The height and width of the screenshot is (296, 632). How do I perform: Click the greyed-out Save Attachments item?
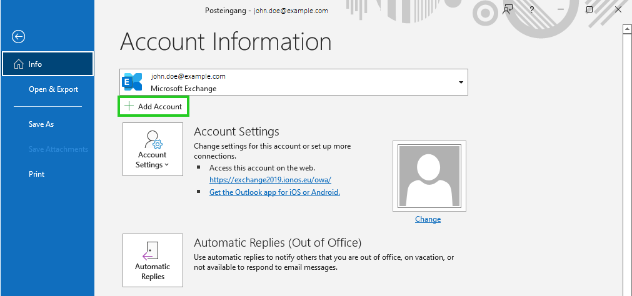click(x=58, y=149)
